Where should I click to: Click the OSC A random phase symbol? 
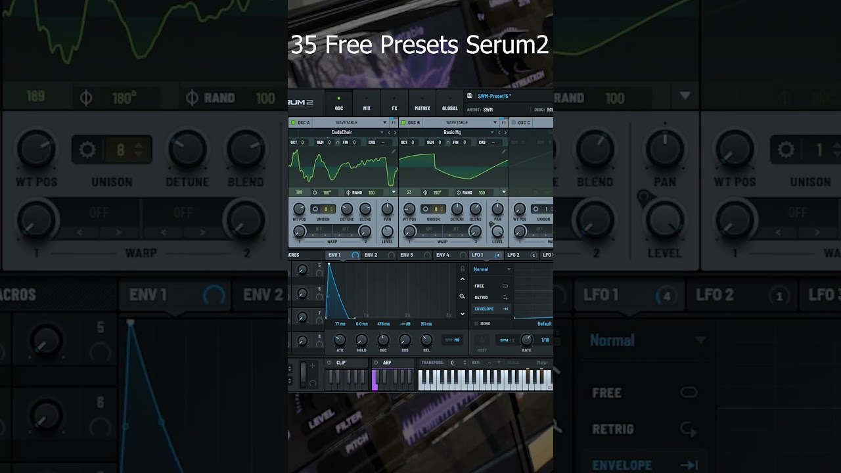348,192
